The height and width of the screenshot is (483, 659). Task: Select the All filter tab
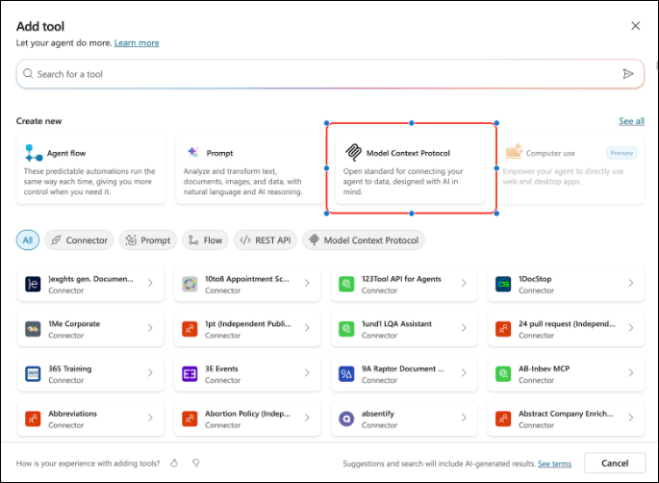(x=28, y=240)
